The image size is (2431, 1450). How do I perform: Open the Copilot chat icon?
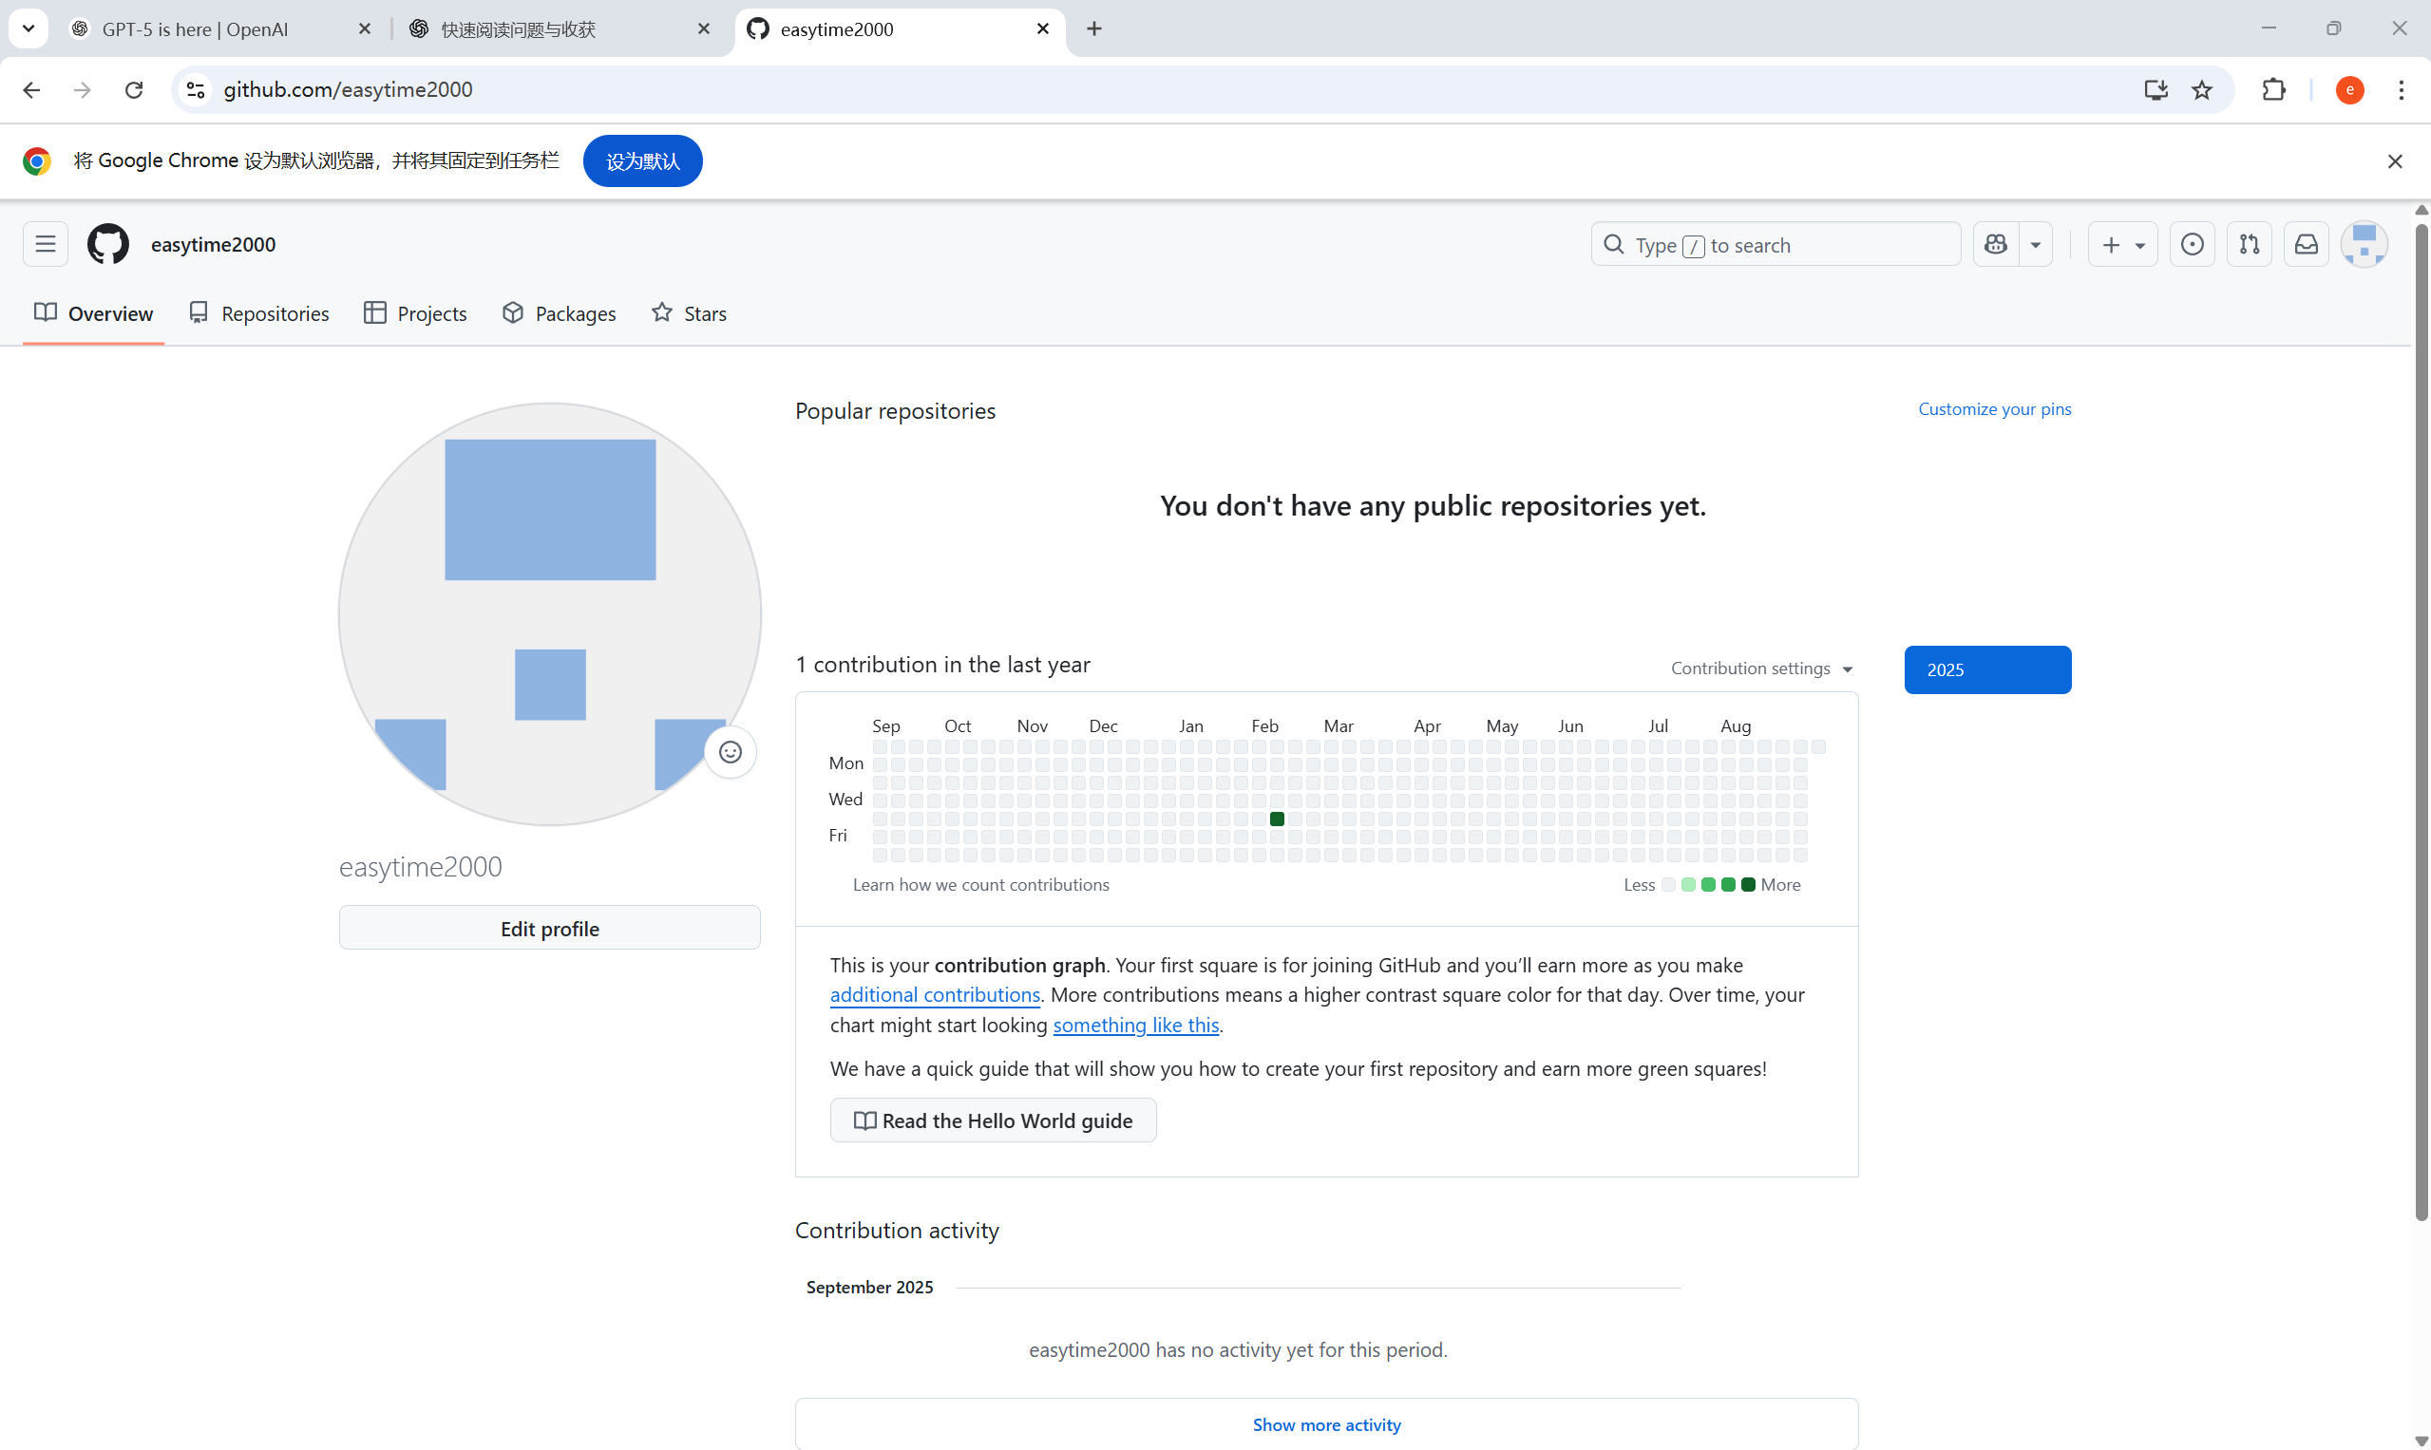tap(1995, 244)
